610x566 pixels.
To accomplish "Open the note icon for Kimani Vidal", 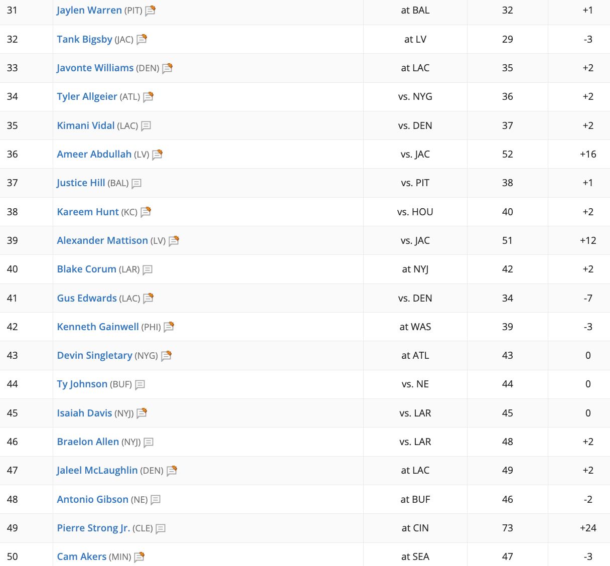I will [146, 126].
